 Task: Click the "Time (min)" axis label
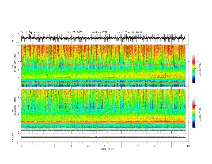point(107,149)
